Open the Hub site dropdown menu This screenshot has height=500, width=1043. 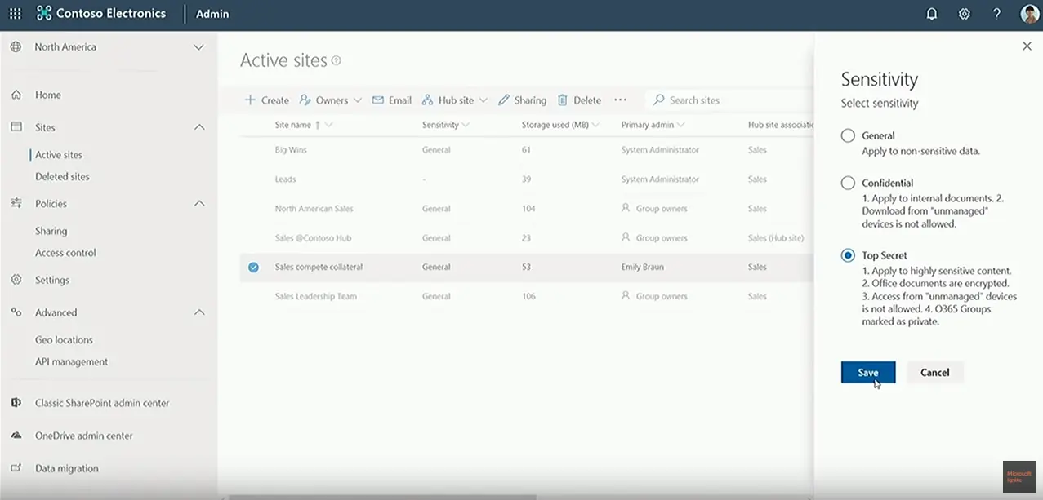(x=483, y=100)
